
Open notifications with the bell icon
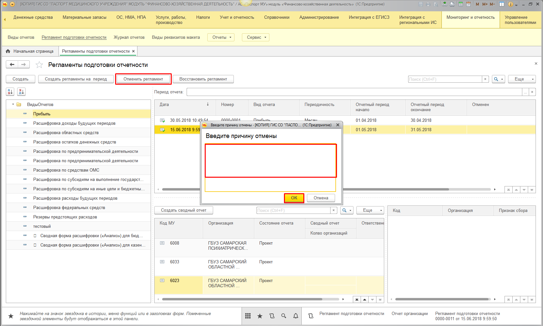click(x=296, y=316)
